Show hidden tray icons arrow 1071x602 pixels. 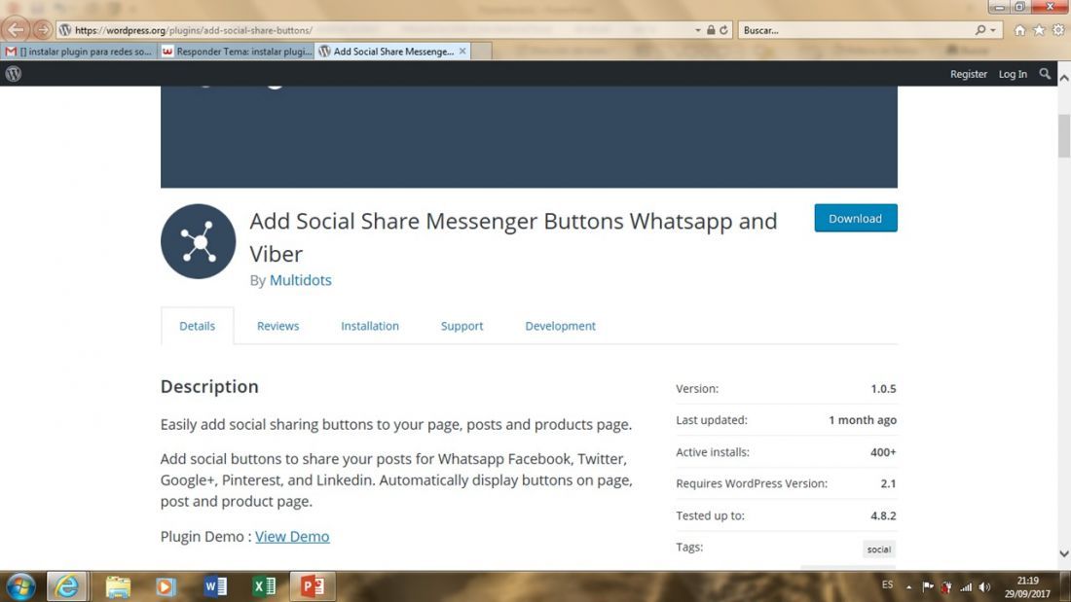pyautogui.click(x=908, y=587)
